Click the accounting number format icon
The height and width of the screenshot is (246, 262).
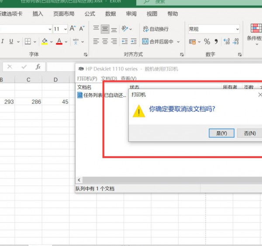coord(192,42)
